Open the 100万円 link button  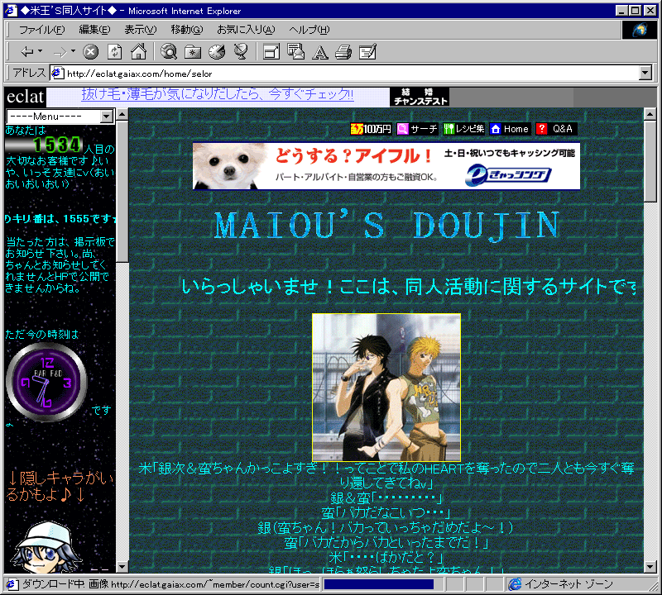(x=371, y=129)
